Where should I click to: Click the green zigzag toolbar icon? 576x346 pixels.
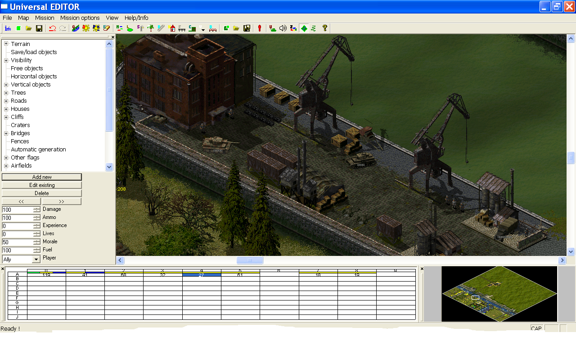click(314, 28)
